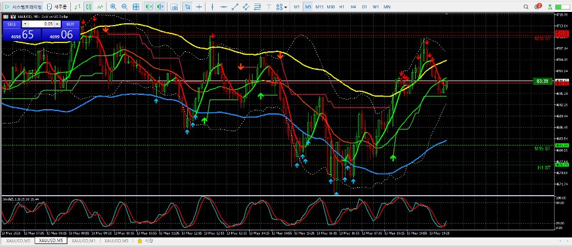Click the M15 ST level label
Image resolution: width=572 pixels, height=247 pixels.
tap(542, 149)
